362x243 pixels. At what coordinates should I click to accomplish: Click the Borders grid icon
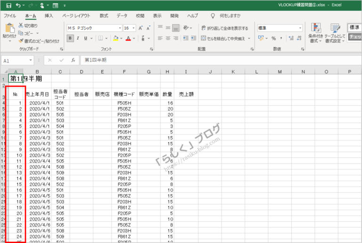click(101, 38)
